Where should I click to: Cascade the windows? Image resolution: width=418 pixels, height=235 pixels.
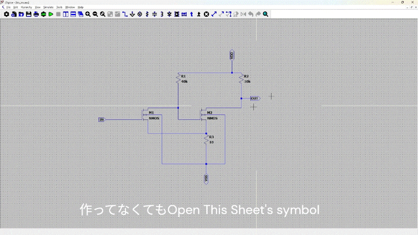click(80, 14)
